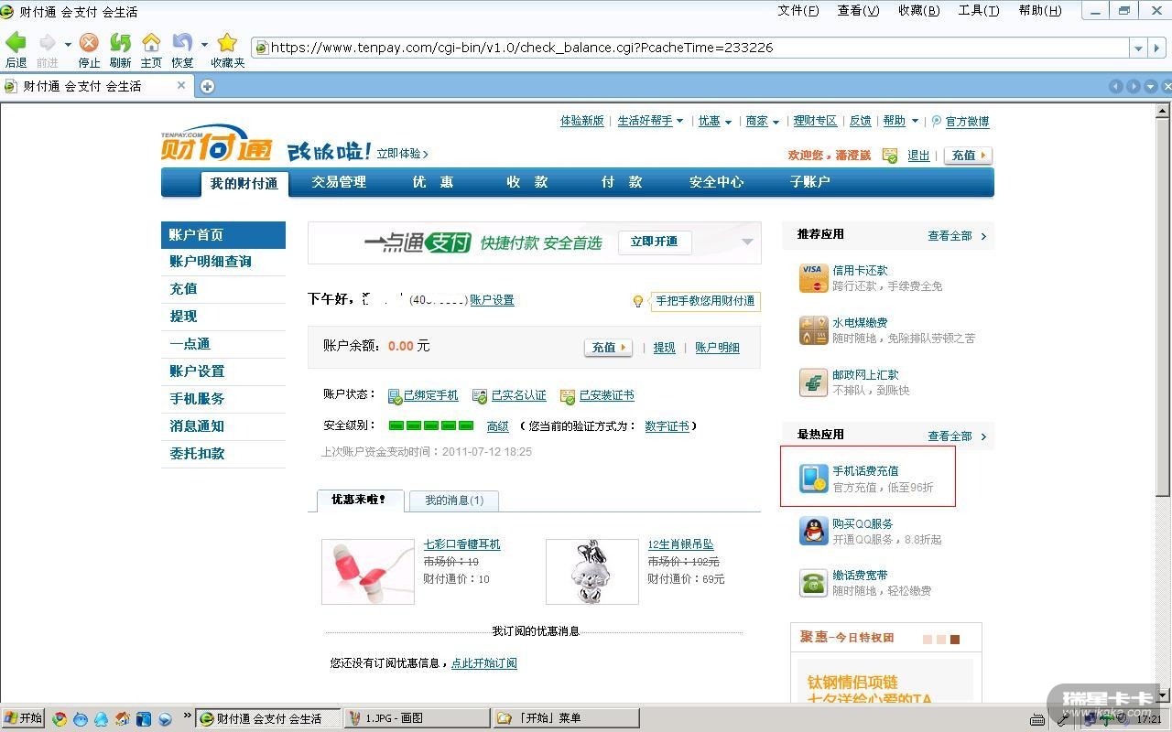Viewport: 1172px width, 732px height.
Task: Click the 立即开通 button on the banner
Action: (655, 242)
